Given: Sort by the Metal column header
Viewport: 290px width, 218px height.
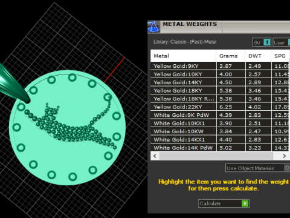Looking at the screenshot, I should [183, 56].
